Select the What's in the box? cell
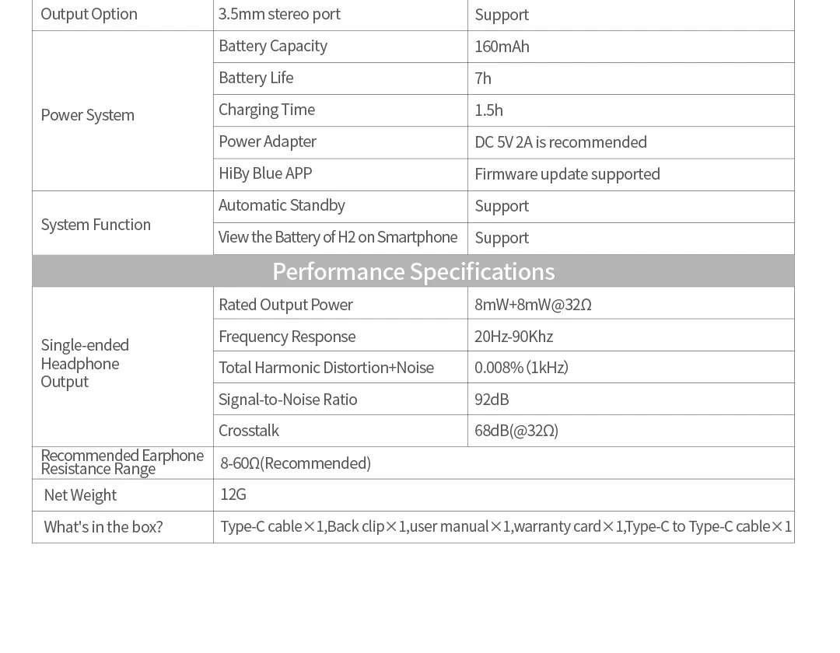This screenshot has width=840, height=653. point(123,527)
